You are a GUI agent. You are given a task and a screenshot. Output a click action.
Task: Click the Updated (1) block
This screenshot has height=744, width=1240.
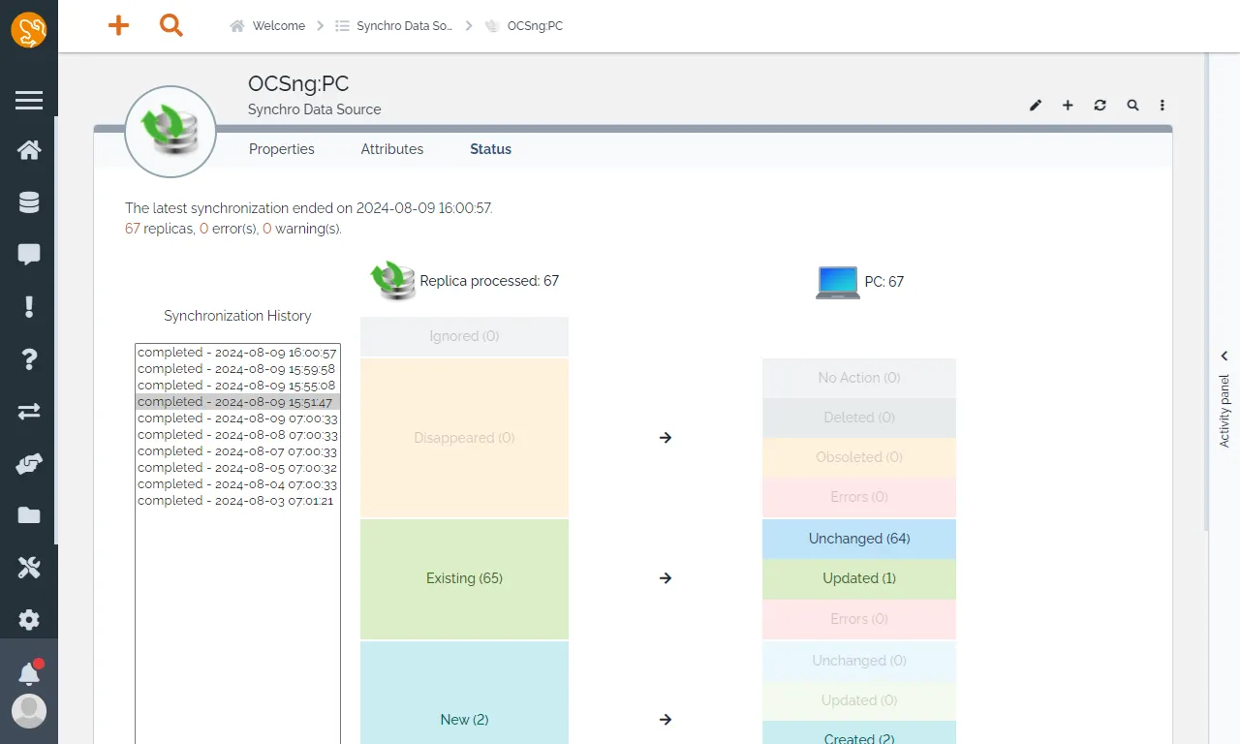pyautogui.click(x=859, y=578)
